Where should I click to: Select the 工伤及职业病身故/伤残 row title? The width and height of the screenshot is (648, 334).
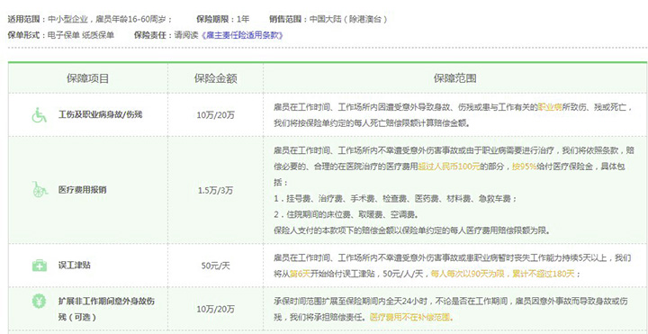[100, 115]
